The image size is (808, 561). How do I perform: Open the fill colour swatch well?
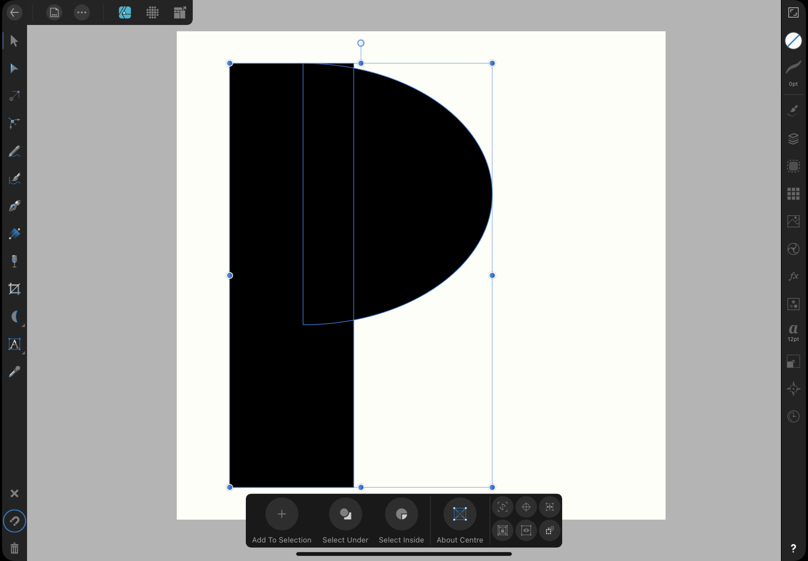[793, 41]
